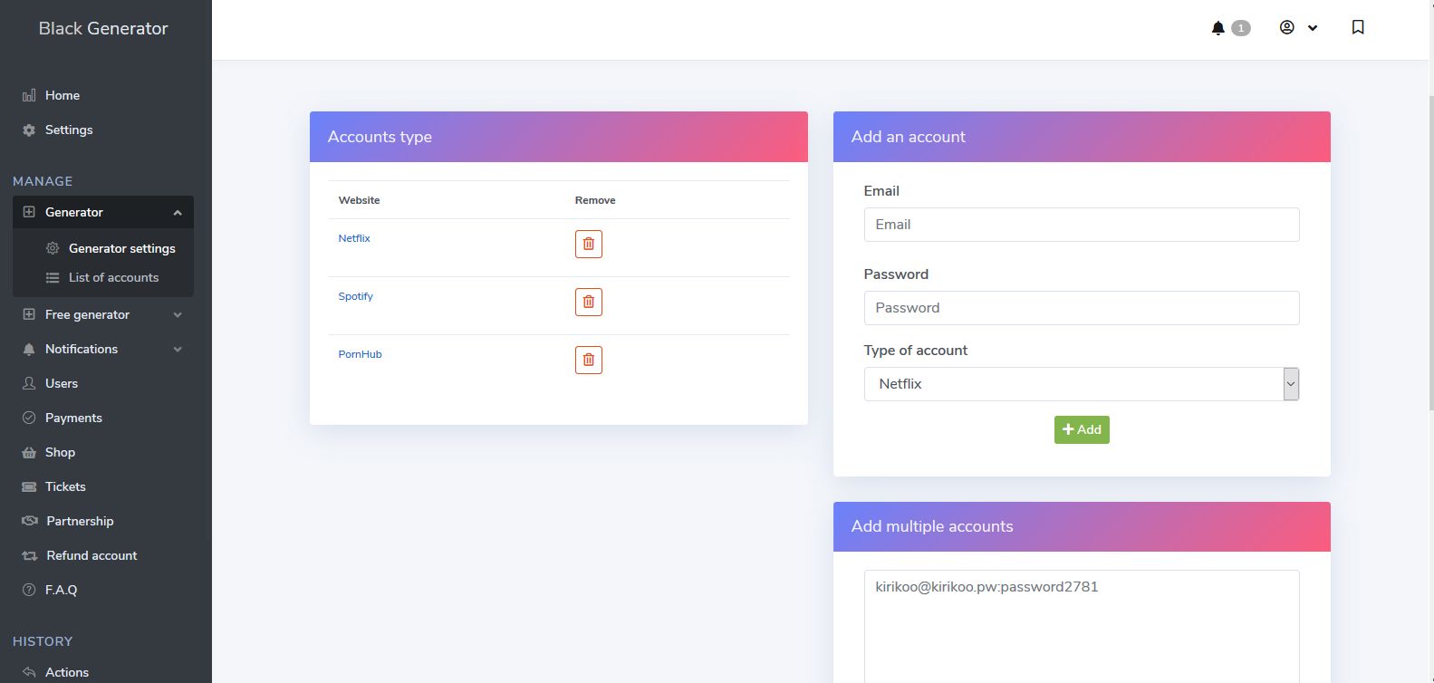Image resolution: width=1434 pixels, height=683 pixels.
Task: Click the List of accounts icon
Action: 53,277
